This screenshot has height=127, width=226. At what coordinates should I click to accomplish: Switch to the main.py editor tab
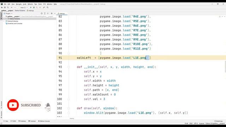(x=62, y=13)
